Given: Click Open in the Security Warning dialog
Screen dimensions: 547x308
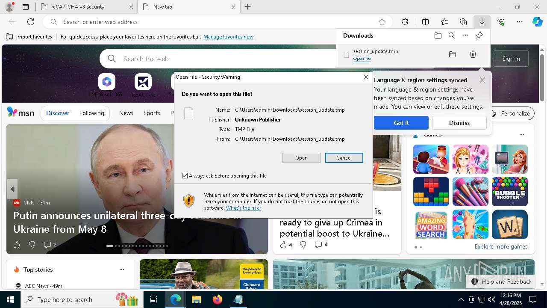Looking at the screenshot, I should click(301, 158).
